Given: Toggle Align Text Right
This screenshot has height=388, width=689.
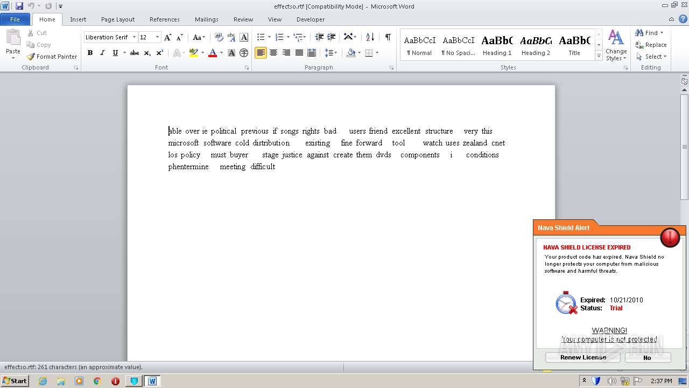Looking at the screenshot, I should point(286,53).
